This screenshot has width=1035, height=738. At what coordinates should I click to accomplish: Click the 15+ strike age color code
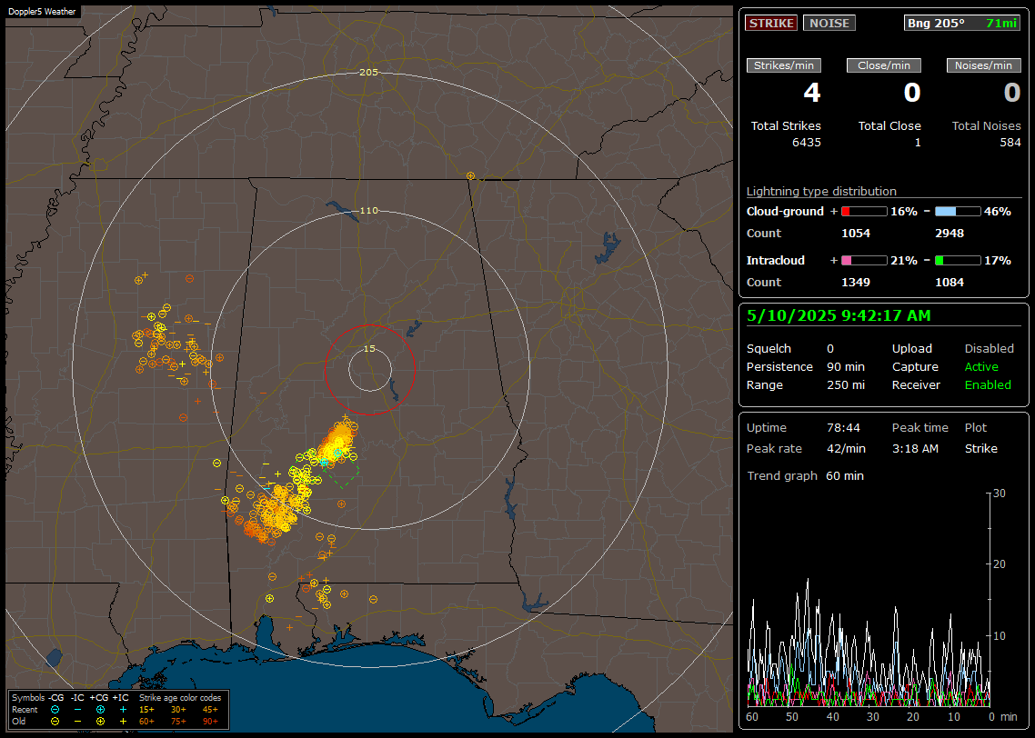pyautogui.click(x=146, y=710)
